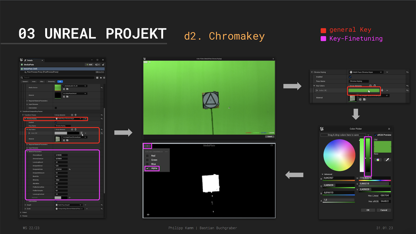Click the ChromaBound value field

coord(61,155)
